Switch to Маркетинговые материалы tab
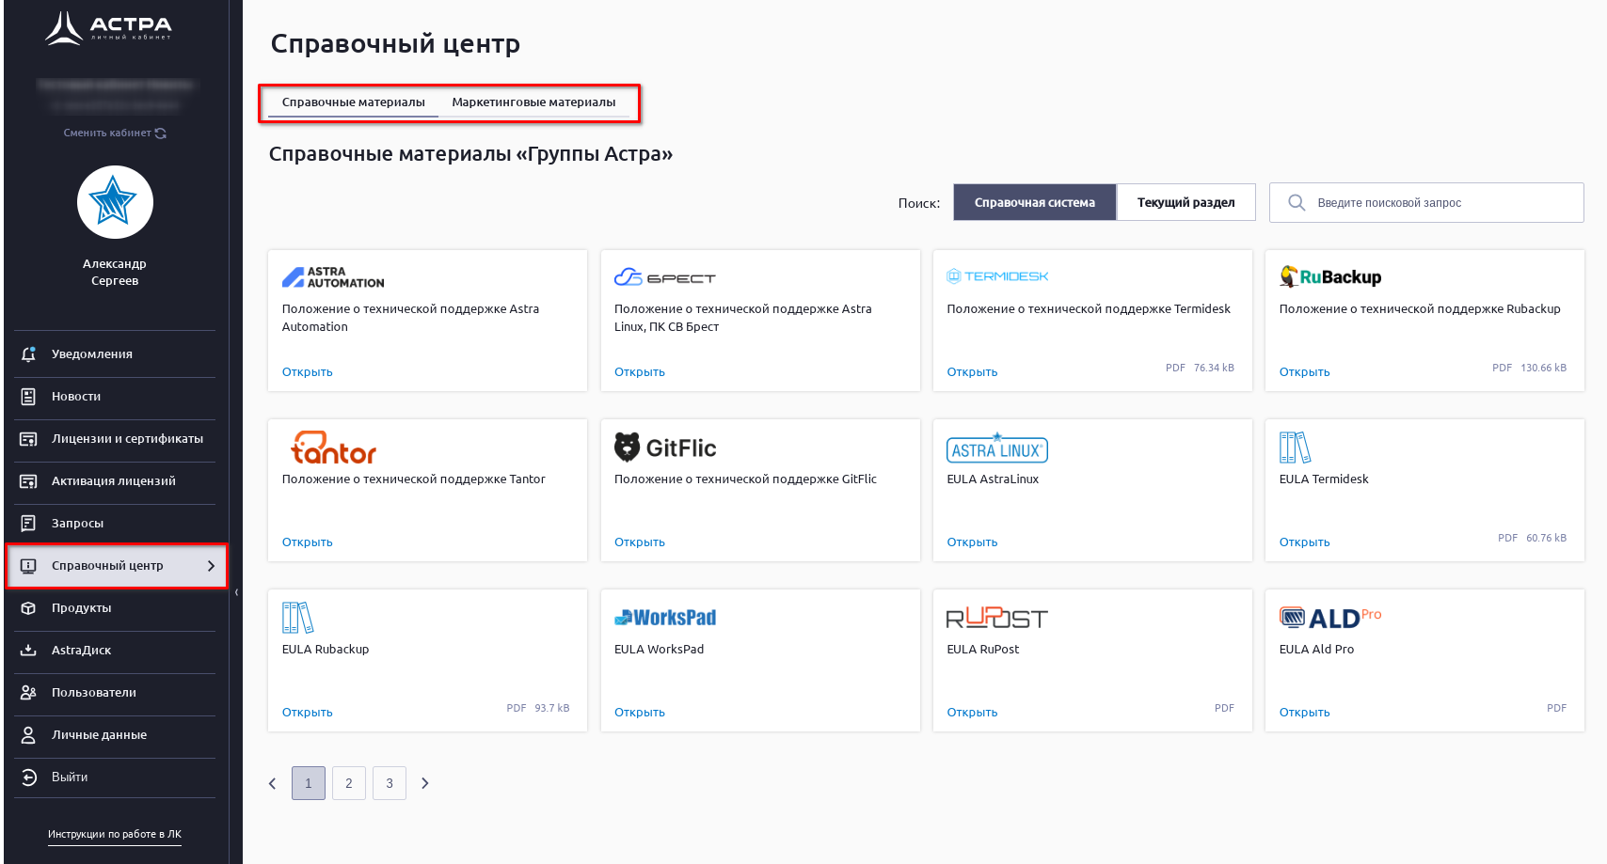This screenshot has height=864, width=1607. click(533, 102)
